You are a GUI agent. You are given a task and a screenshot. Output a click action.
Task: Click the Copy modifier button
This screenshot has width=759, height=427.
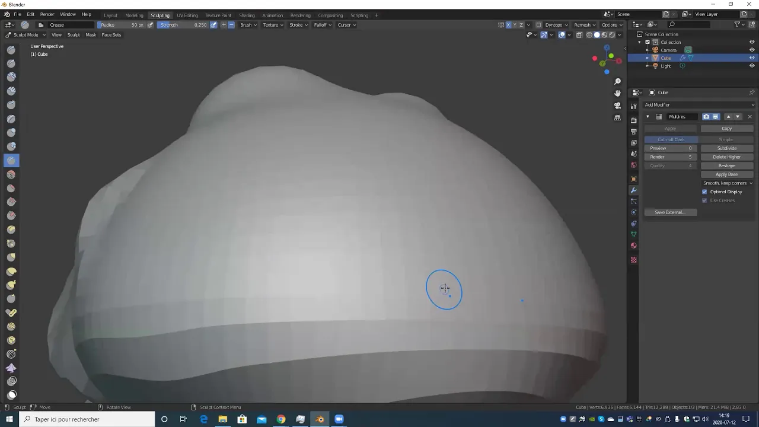coord(727,128)
